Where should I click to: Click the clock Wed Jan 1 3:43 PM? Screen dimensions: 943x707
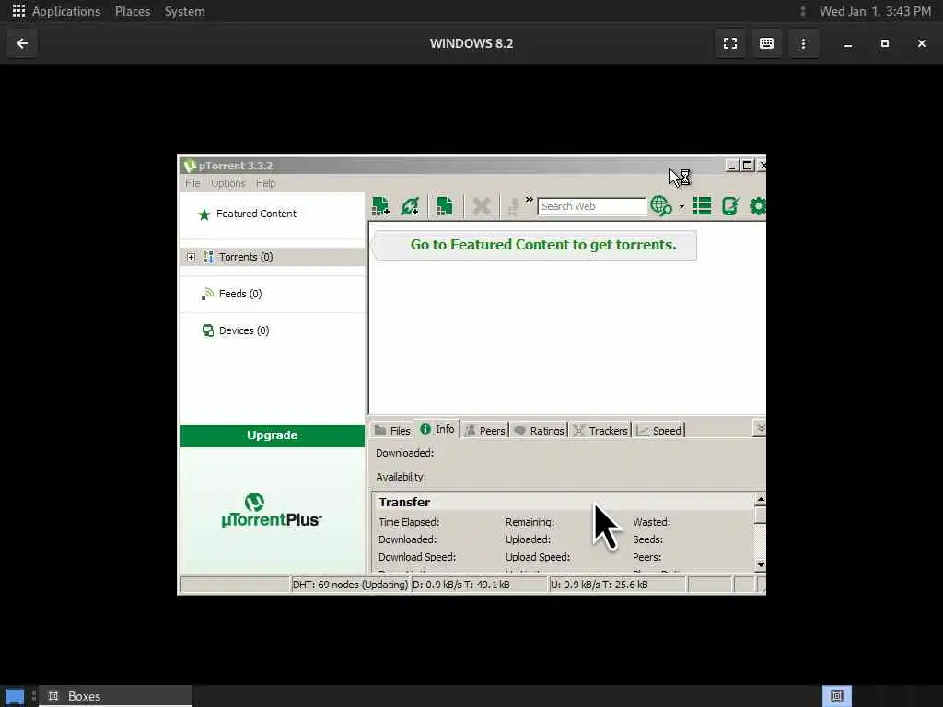[x=875, y=11]
